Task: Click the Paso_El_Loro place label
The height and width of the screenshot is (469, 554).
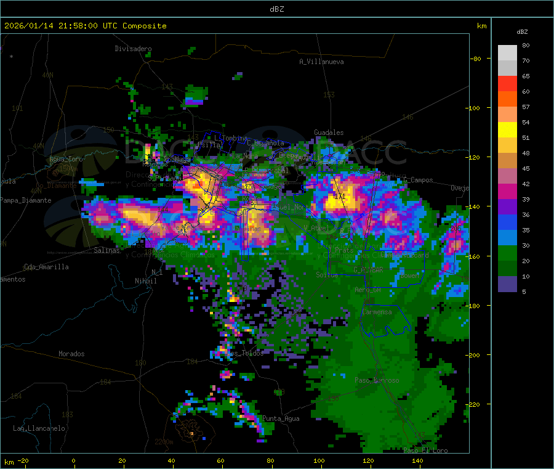Action: 426,451
